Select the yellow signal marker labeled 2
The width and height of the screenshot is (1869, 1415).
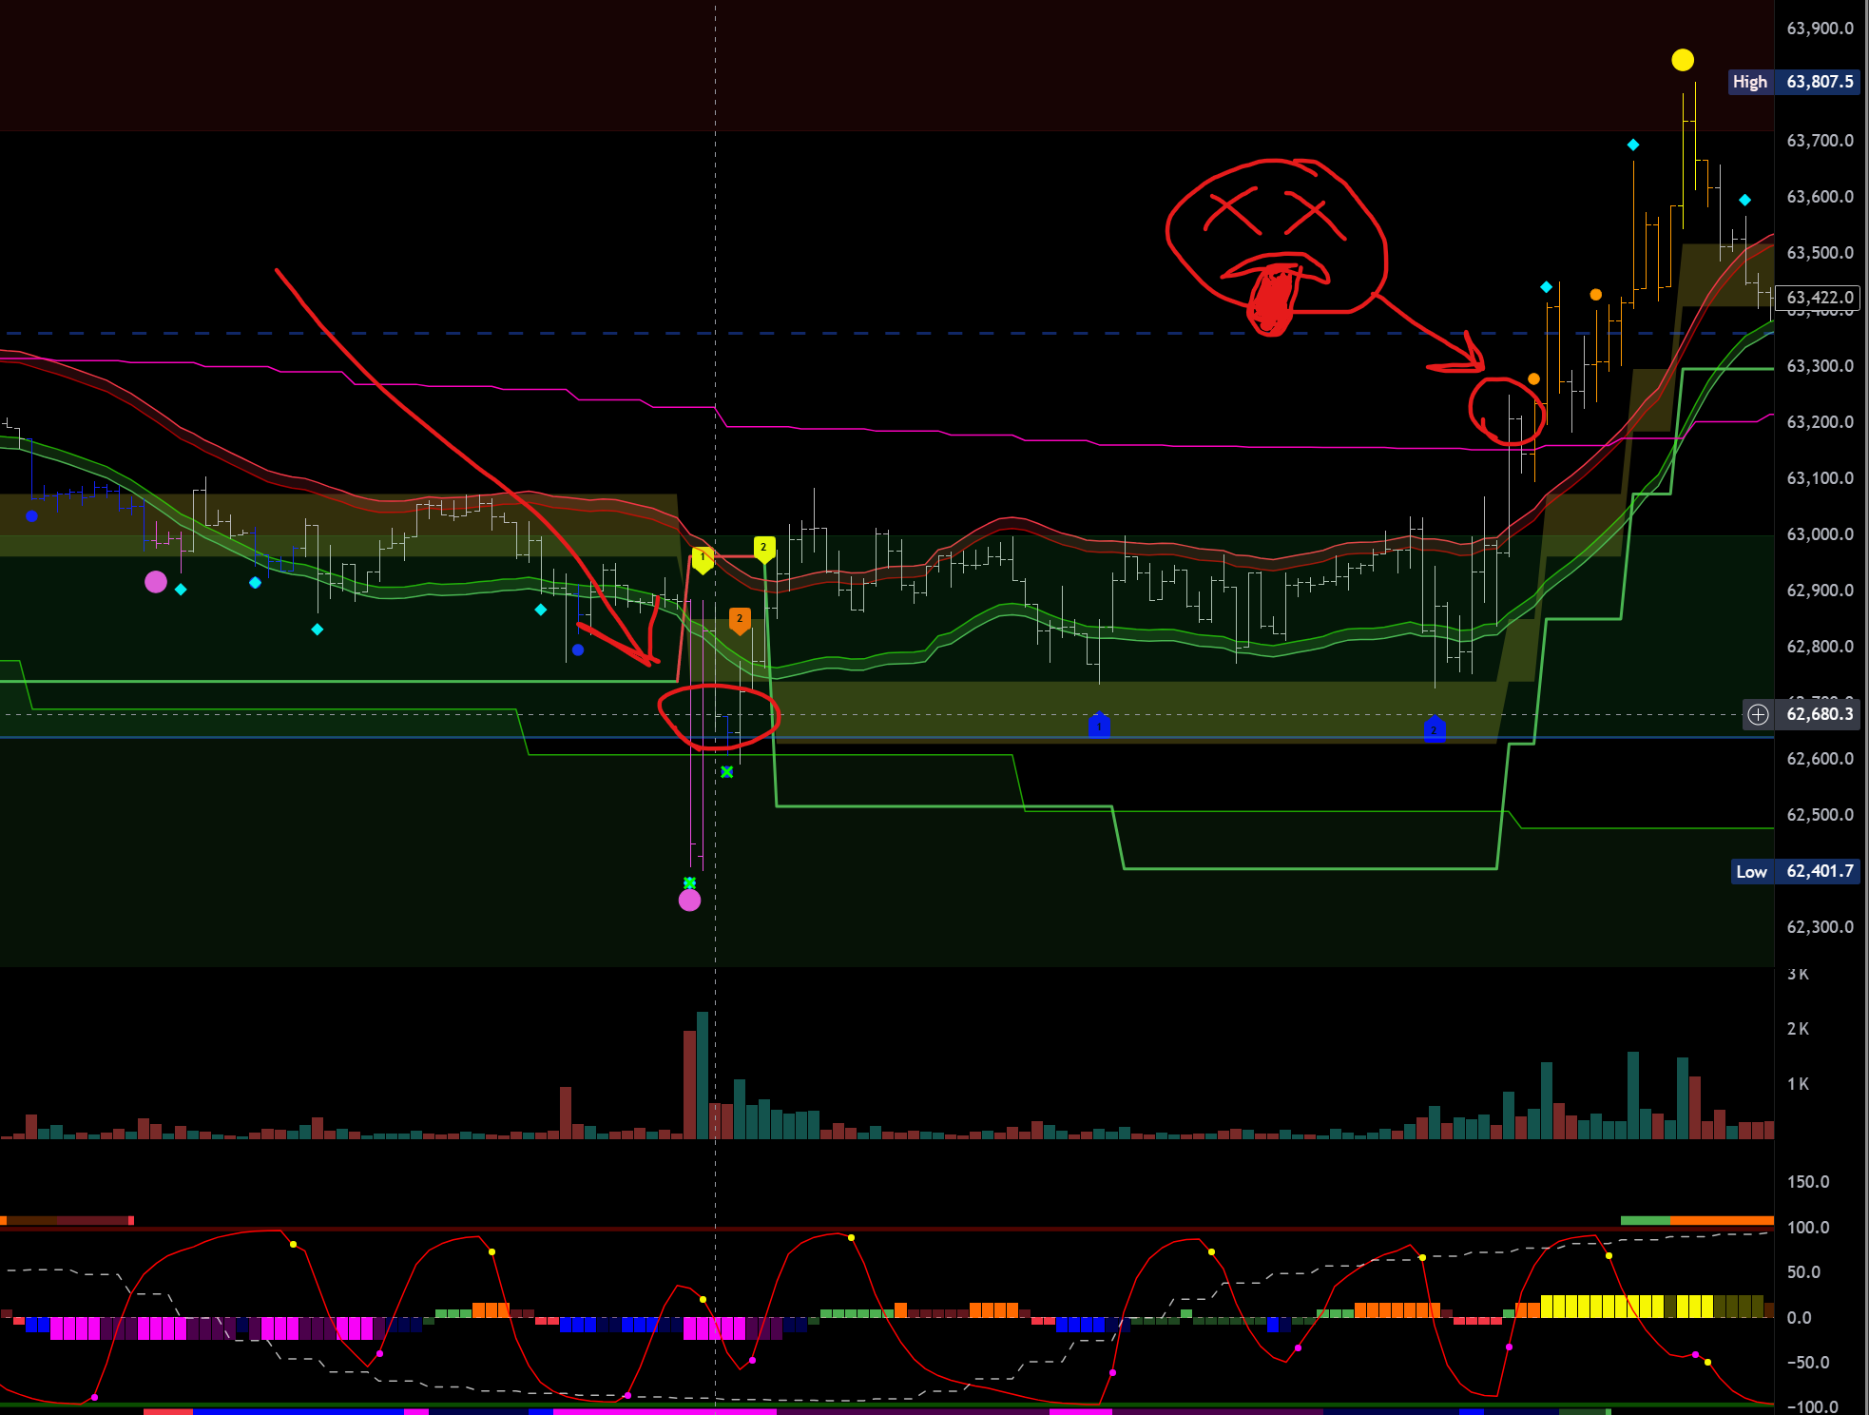(763, 548)
